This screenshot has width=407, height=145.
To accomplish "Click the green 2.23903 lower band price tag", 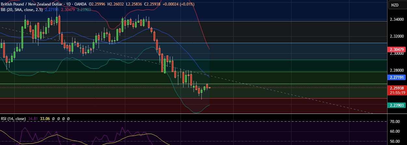I will pyautogui.click(x=397, y=105).
